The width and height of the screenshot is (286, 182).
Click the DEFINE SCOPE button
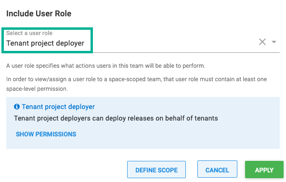tap(156, 170)
